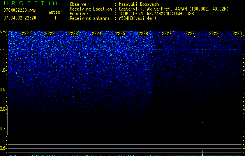Select observer name Masayuki Kobayashi
This screenshot has width=245, height=156.
140,4
